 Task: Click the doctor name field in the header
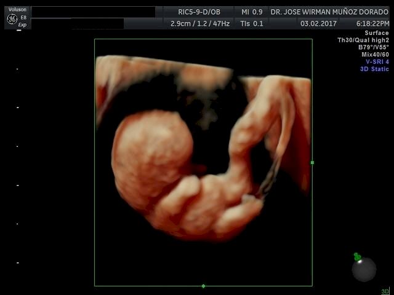(x=329, y=12)
